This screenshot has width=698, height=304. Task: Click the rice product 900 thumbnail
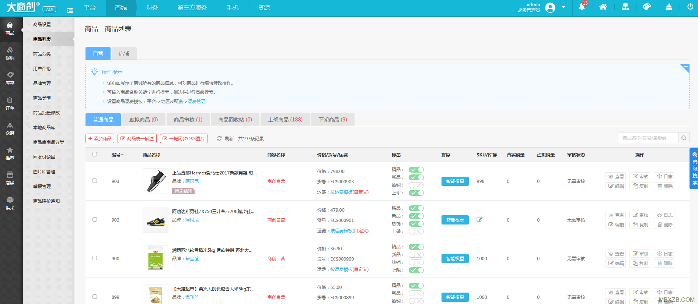156,258
